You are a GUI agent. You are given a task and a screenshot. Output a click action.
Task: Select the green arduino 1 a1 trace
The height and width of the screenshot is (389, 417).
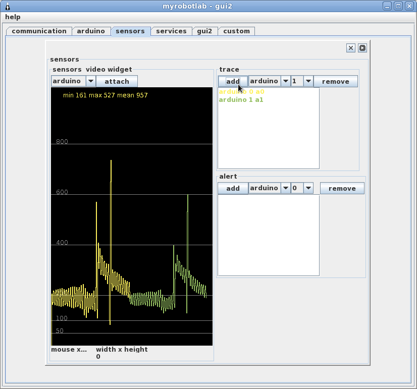(x=241, y=100)
